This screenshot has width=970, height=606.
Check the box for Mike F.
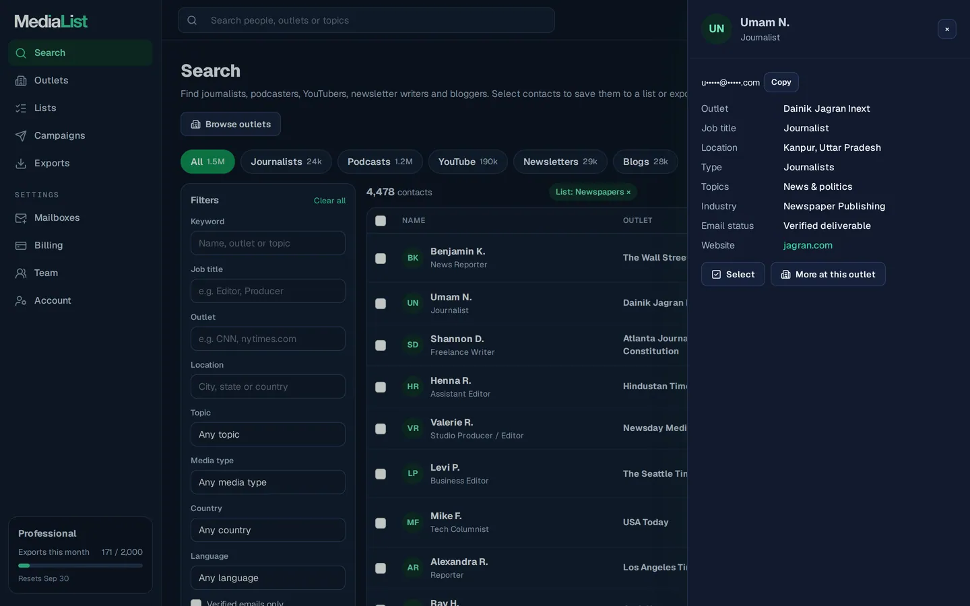coord(381,523)
